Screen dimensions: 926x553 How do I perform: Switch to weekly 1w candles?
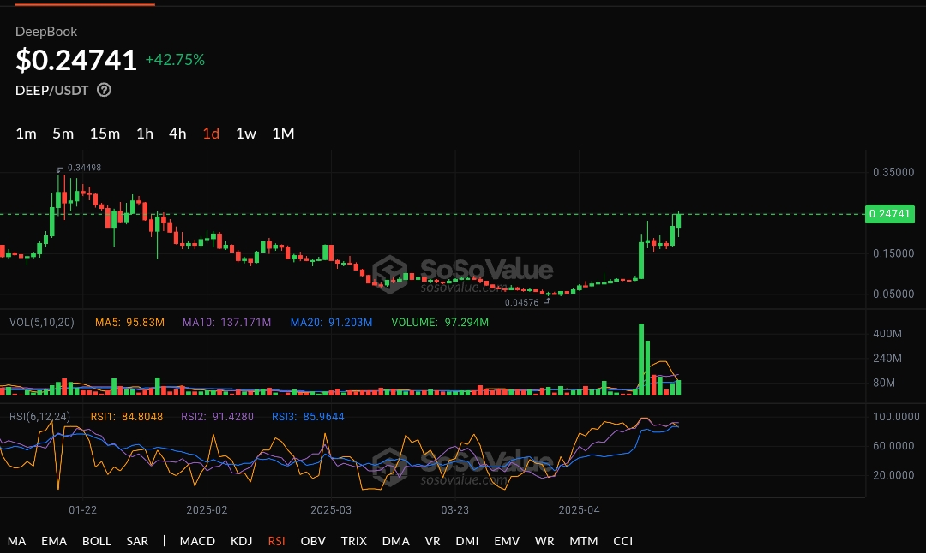[x=246, y=134]
